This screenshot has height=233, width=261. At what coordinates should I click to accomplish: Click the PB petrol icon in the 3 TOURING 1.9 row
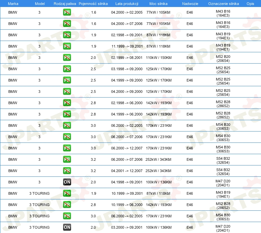pos(67,193)
